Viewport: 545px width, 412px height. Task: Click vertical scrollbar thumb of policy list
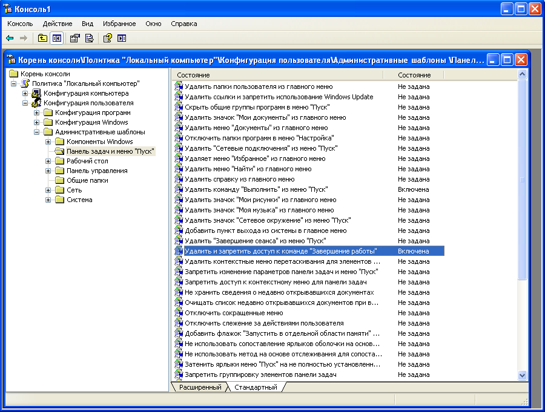[522, 179]
